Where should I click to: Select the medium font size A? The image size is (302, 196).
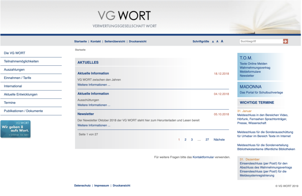[217, 41]
